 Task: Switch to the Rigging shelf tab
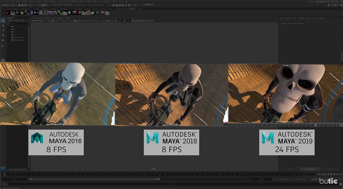(x=45, y=9)
